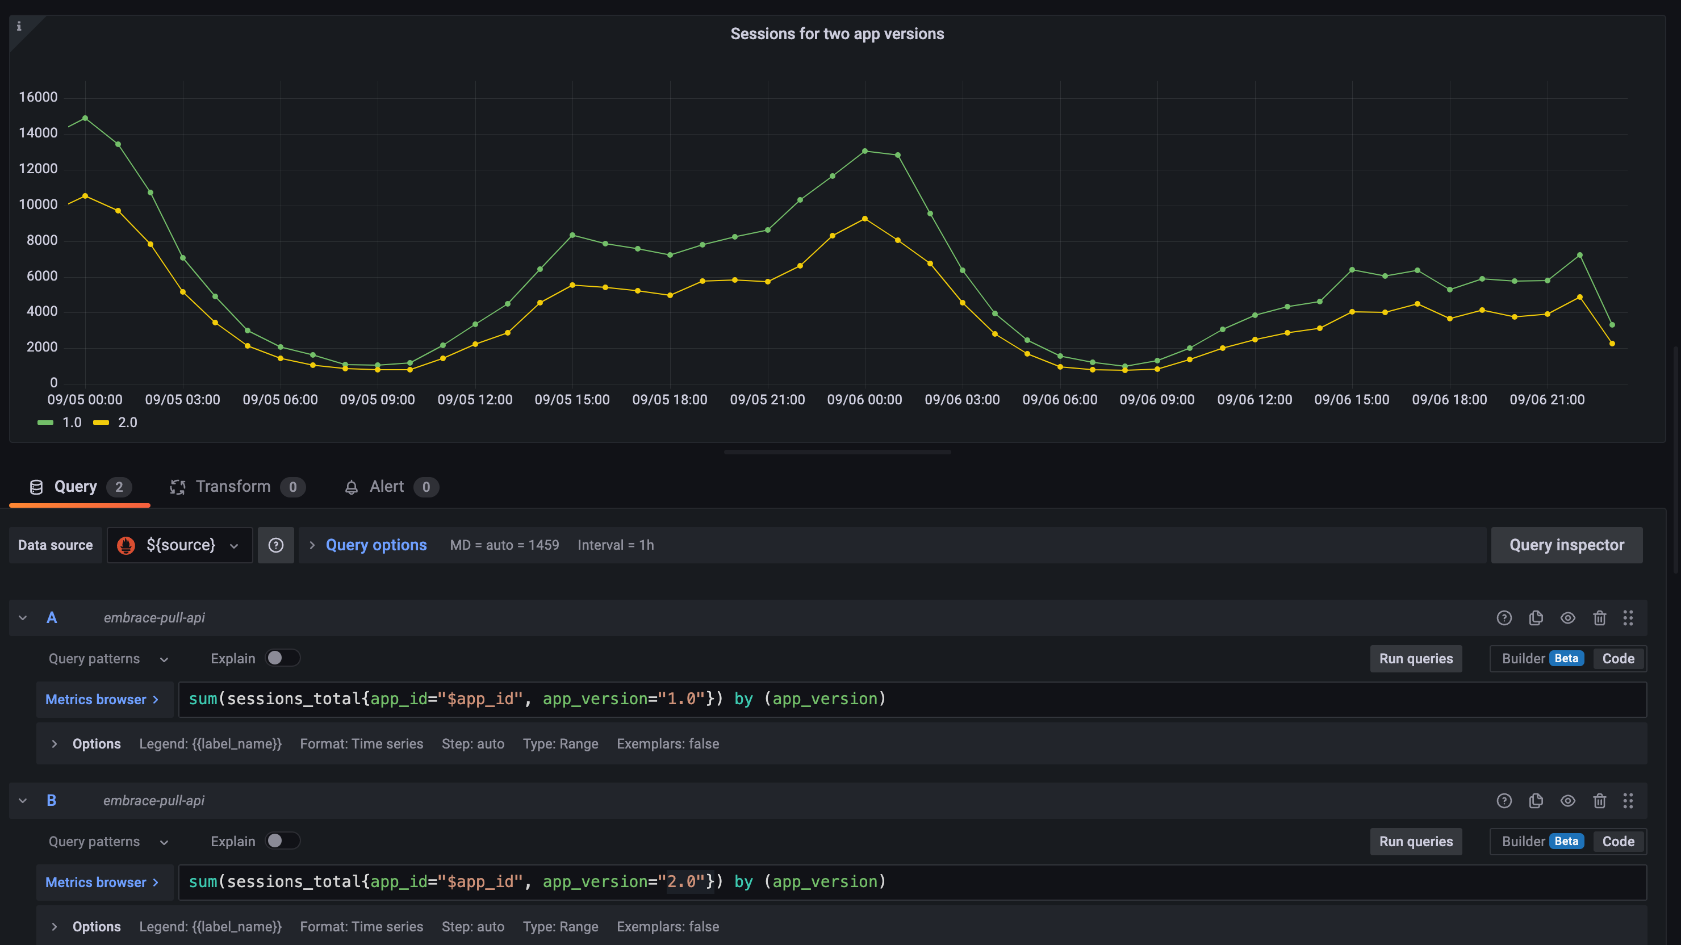This screenshot has width=1681, height=945.
Task: Switch to Transform tab
Action: pyautogui.click(x=232, y=486)
